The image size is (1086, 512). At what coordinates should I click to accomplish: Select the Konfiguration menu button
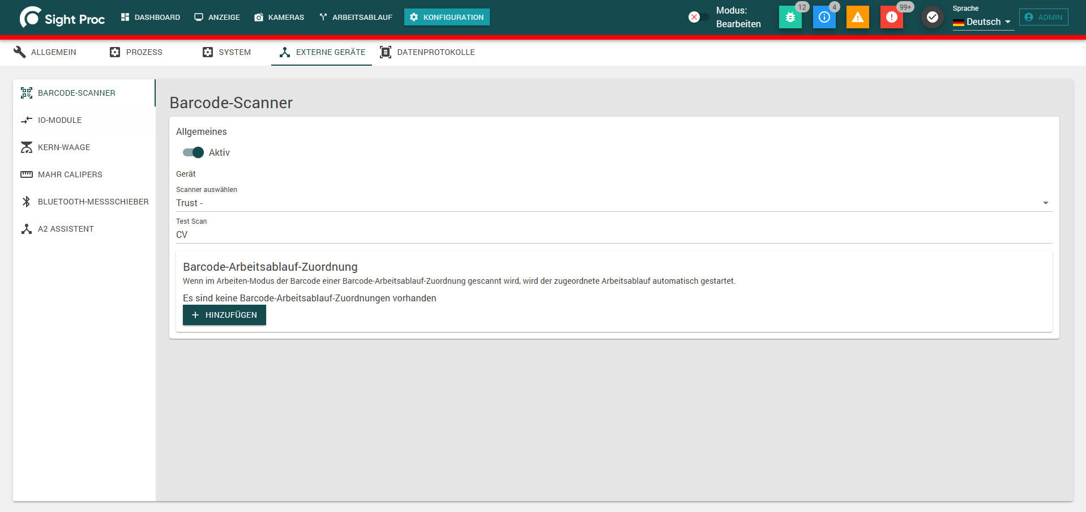(447, 17)
